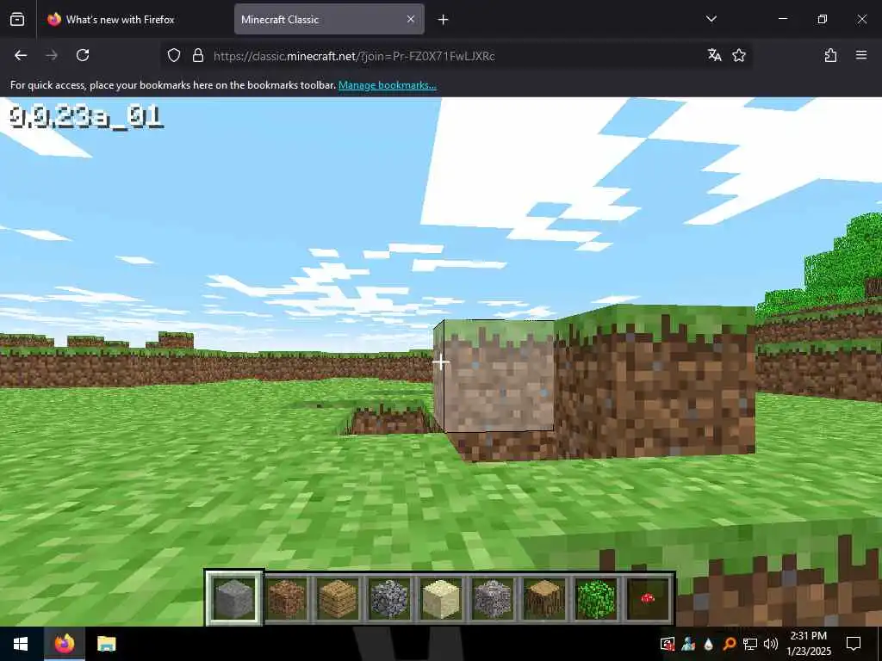This screenshot has height=661, width=882.
Task: Pick the leaves block in the hotbar
Action: pos(596,598)
